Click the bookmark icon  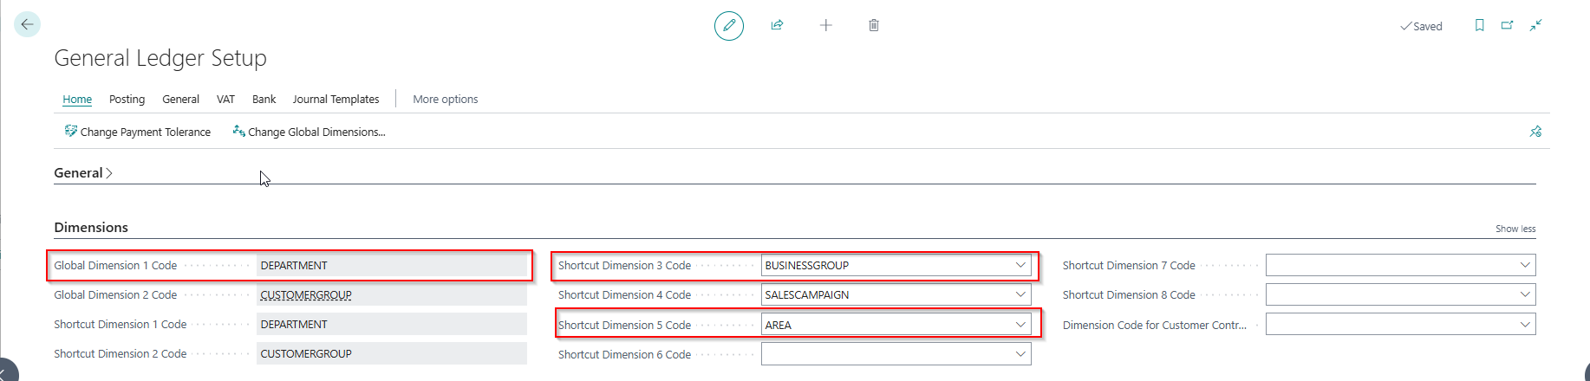(1480, 25)
